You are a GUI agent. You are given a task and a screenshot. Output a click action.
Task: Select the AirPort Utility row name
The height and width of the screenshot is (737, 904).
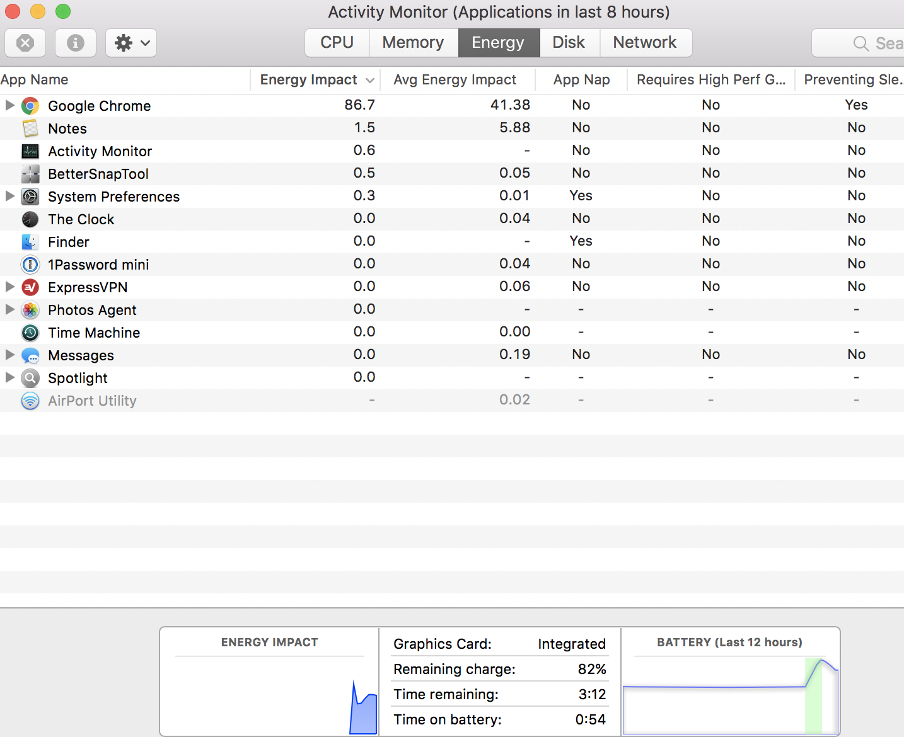(x=92, y=401)
